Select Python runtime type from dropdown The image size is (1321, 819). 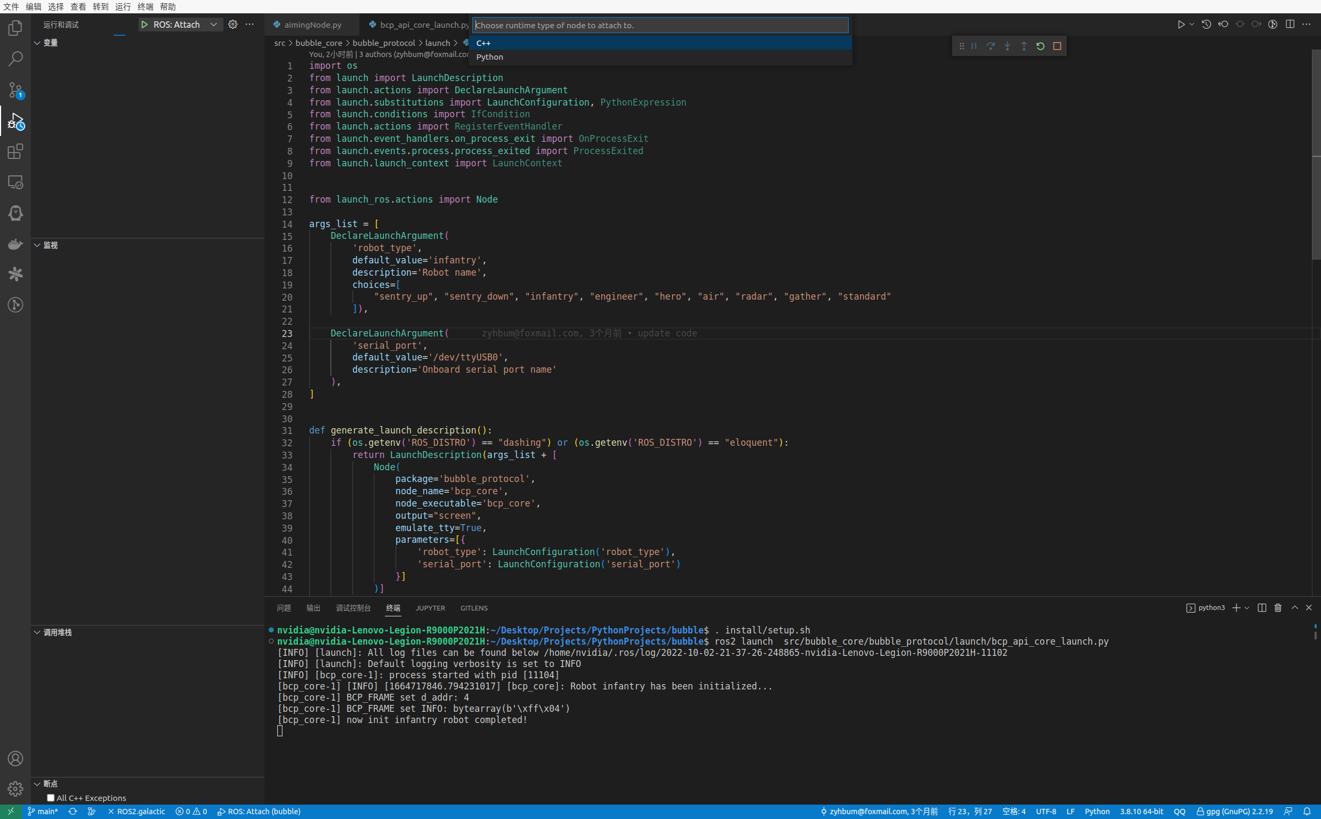pos(490,55)
